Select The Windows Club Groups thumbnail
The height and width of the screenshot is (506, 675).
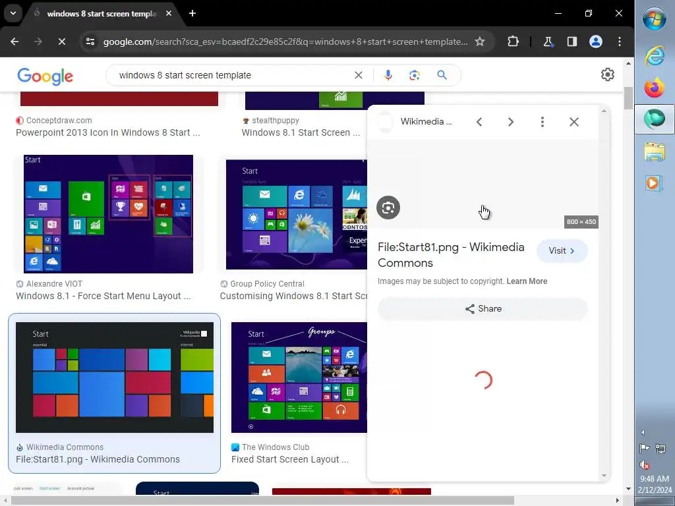pos(299,378)
